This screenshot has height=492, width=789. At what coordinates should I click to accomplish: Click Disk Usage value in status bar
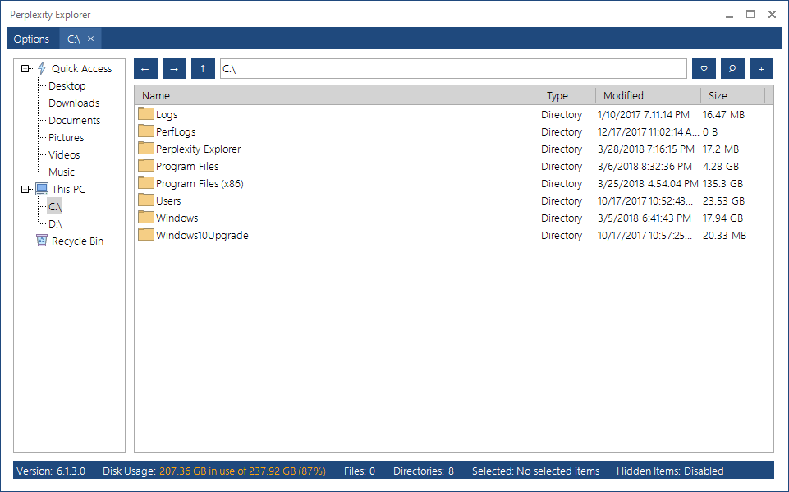tap(242, 471)
